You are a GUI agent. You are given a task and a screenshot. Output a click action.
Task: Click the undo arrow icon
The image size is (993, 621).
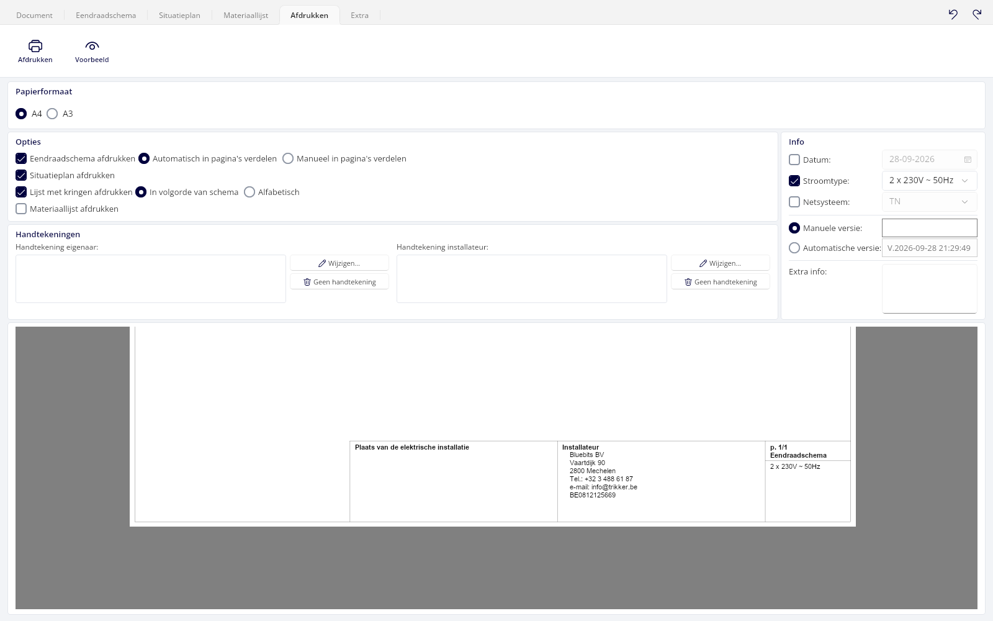[x=953, y=14]
